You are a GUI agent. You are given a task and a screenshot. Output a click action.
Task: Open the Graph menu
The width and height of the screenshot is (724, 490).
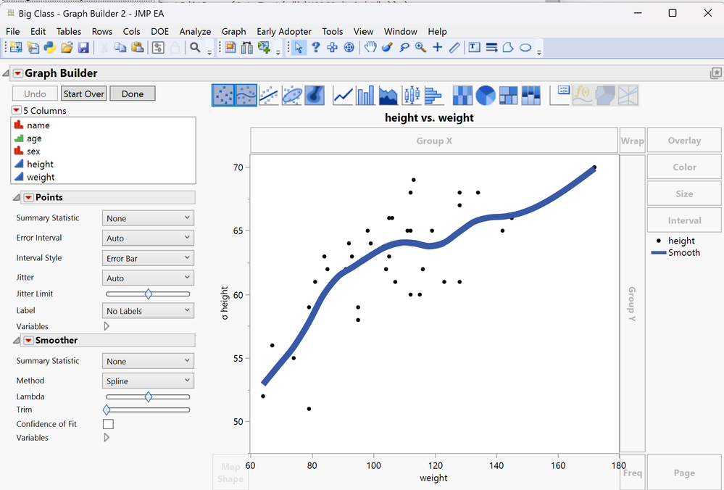(x=233, y=31)
